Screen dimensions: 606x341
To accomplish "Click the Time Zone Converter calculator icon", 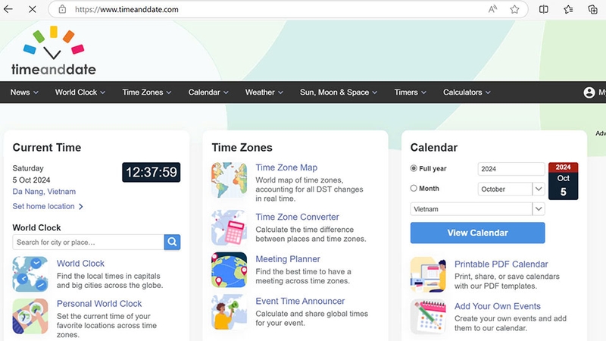I will [230, 227].
